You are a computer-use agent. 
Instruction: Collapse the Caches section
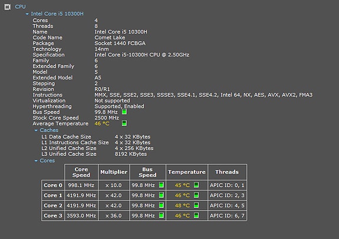(x=36, y=131)
